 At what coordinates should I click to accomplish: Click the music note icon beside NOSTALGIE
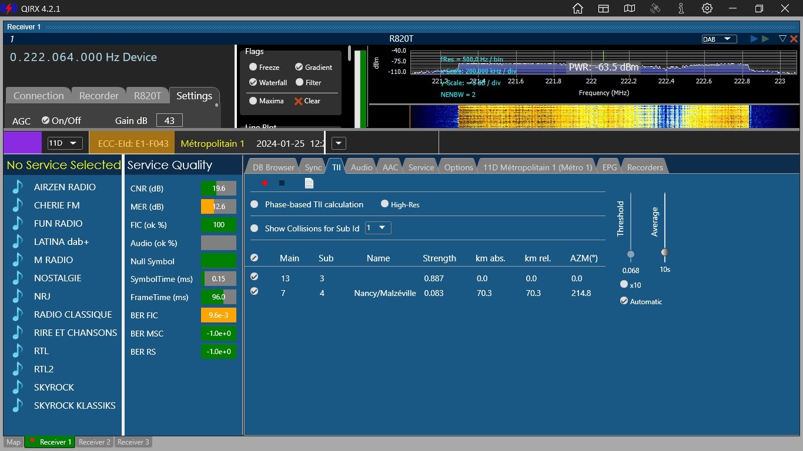point(18,278)
